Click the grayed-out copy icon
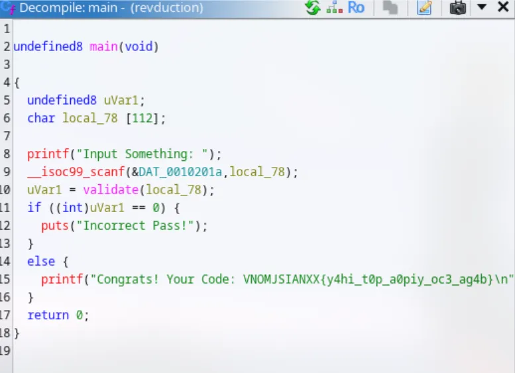515x373 pixels. click(390, 8)
